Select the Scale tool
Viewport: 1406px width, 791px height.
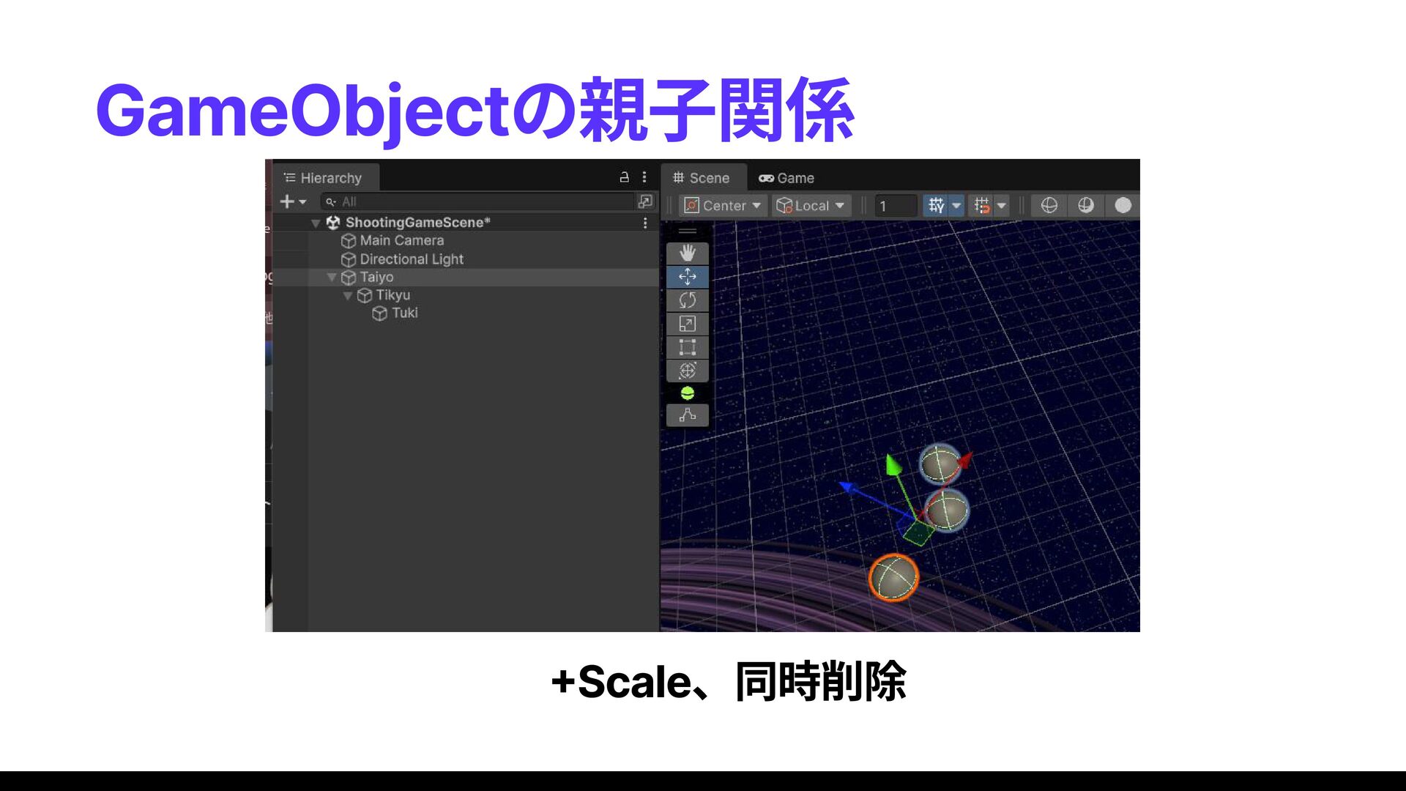(x=687, y=324)
